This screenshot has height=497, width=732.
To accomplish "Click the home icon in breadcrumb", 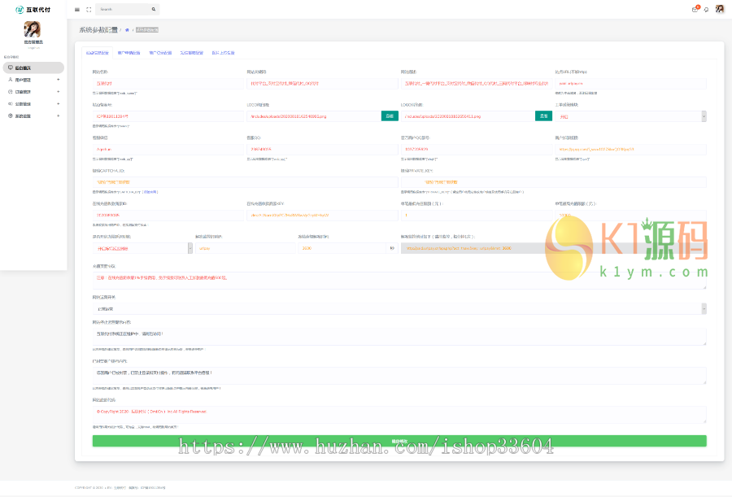I will click(127, 29).
